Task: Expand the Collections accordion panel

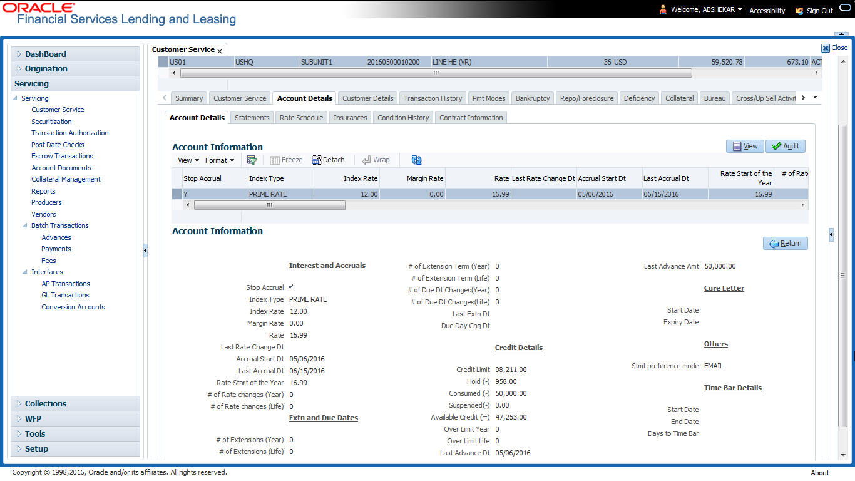Action: pos(75,404)
